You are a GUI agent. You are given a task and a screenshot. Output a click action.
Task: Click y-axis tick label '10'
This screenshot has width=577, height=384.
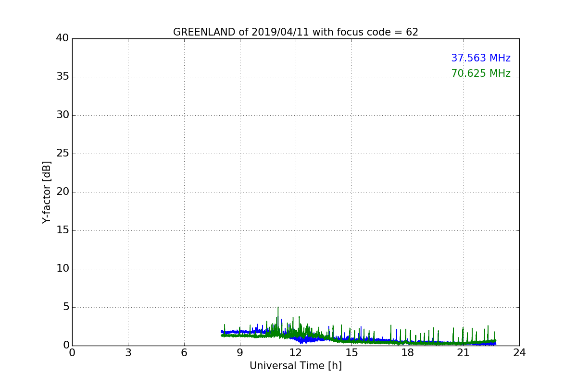pyautogui.click(x=63, y=269)
